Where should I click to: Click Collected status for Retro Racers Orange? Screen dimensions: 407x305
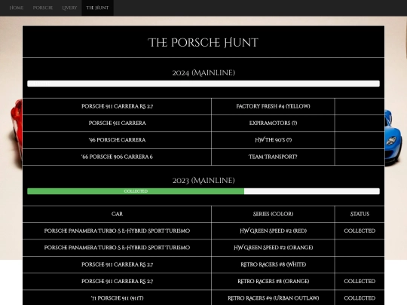point(360,282)
